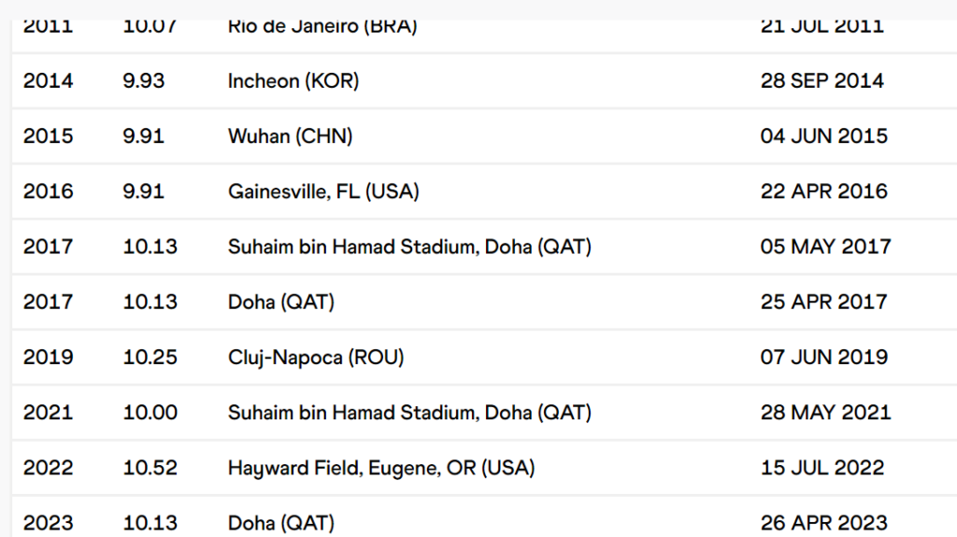Click the 10.00 result value
Viewport: 957px width, 537px height.
click(150, 412)
